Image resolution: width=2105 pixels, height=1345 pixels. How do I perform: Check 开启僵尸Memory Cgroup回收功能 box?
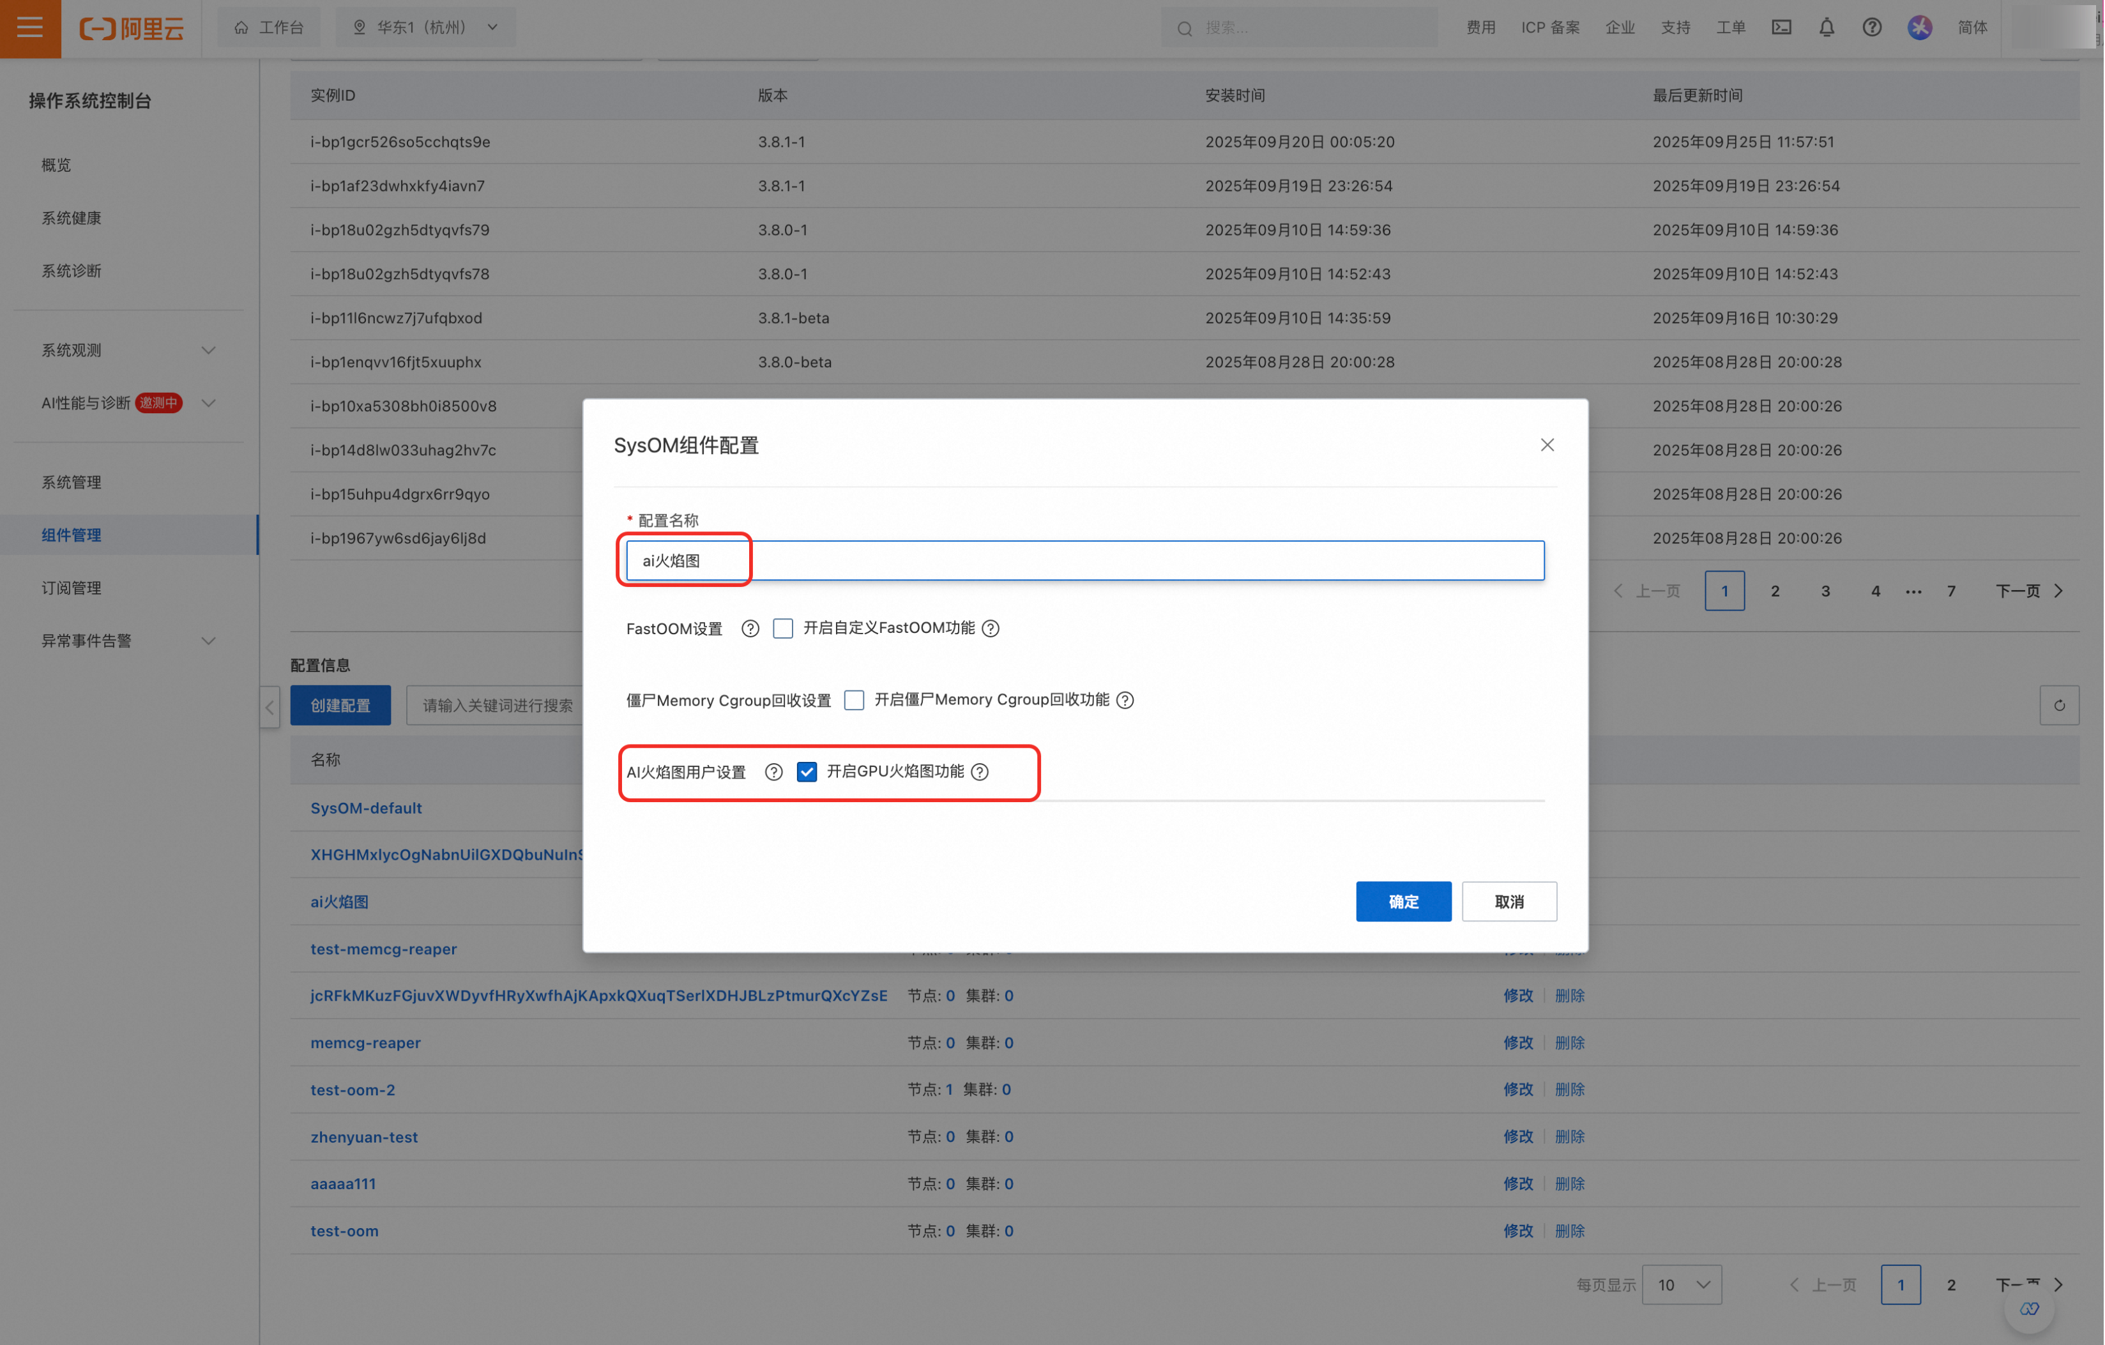point(854,700)
